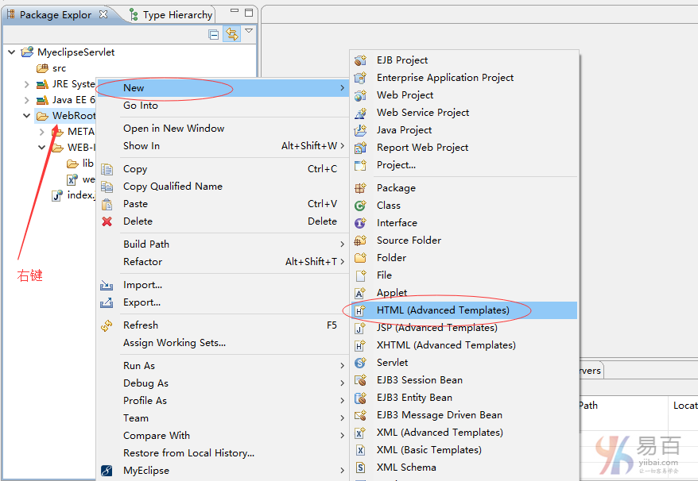Screen dimensions: 698x481
Task: Select Servlet in the New submenu
Action: click(x=392, y=363)
